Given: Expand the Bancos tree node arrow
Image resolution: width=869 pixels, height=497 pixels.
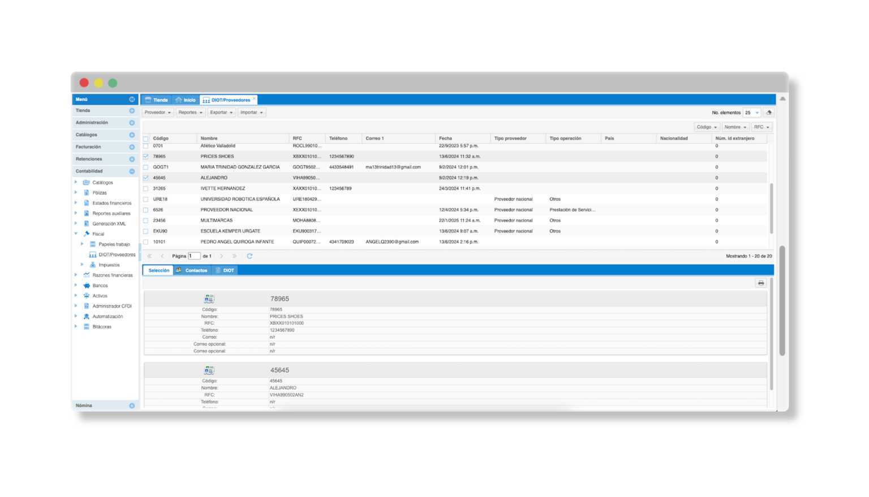Looking at the screenshot, I should click(x=76, y=286).
